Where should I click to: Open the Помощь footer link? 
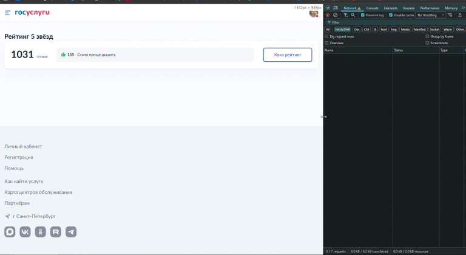14,168
